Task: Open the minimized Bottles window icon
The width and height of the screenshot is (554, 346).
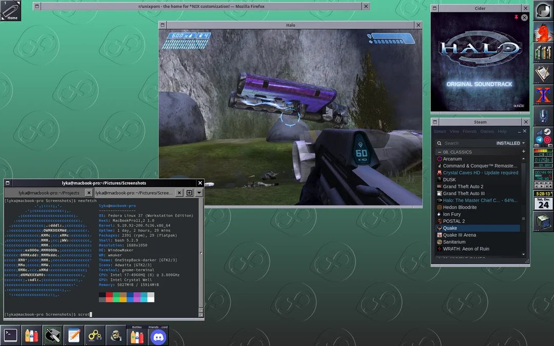Action: (x=137, y=335)
